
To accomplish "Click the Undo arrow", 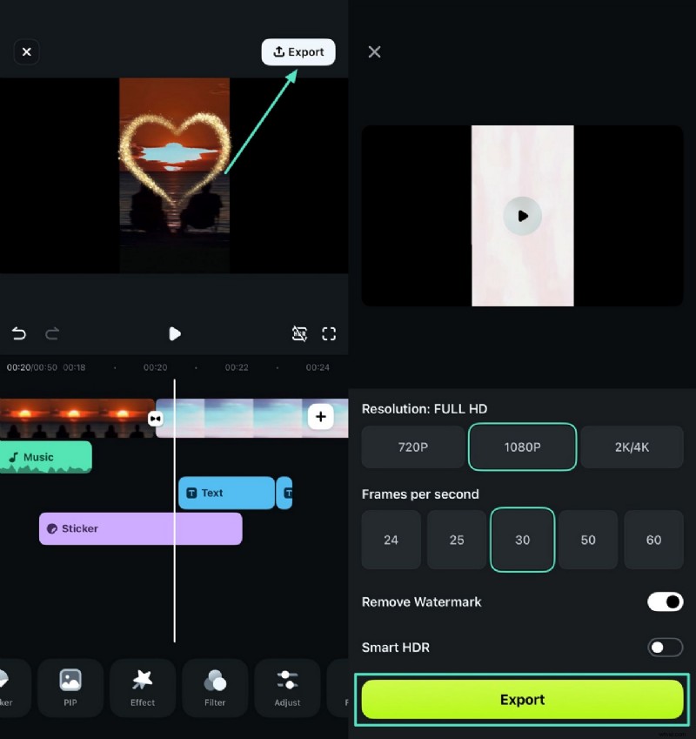I will tap(19, 333).
